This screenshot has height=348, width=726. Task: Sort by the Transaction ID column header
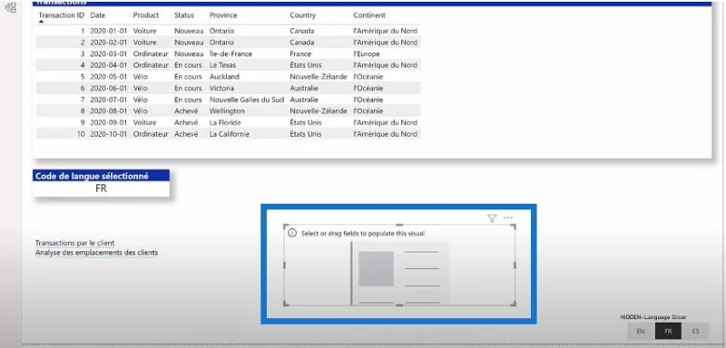(61, 15)
